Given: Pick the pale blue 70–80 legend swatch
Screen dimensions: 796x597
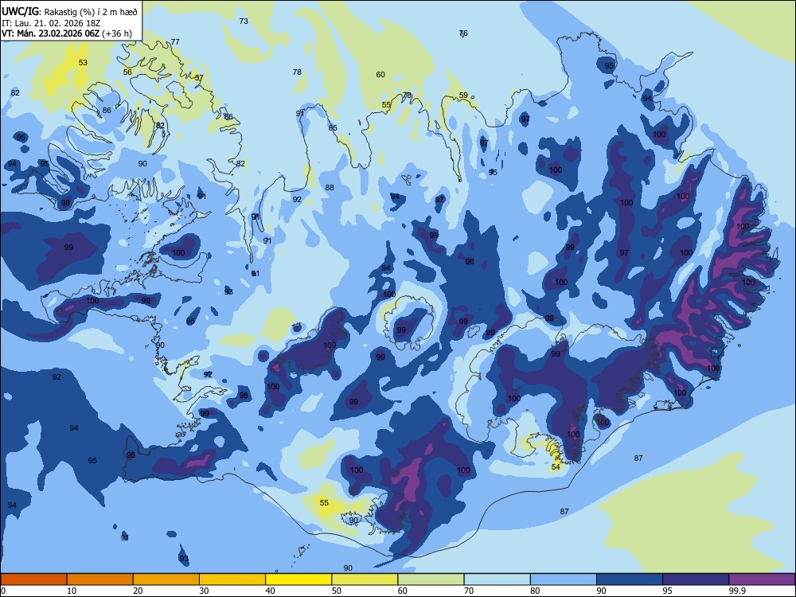Looking at the screenshot, I should pyautogui.click(x=497, y=579).
